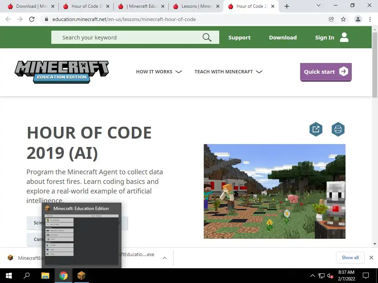Click the address bar URL
The height and width of the screenshot is (283, 378).
click(124, 19)
